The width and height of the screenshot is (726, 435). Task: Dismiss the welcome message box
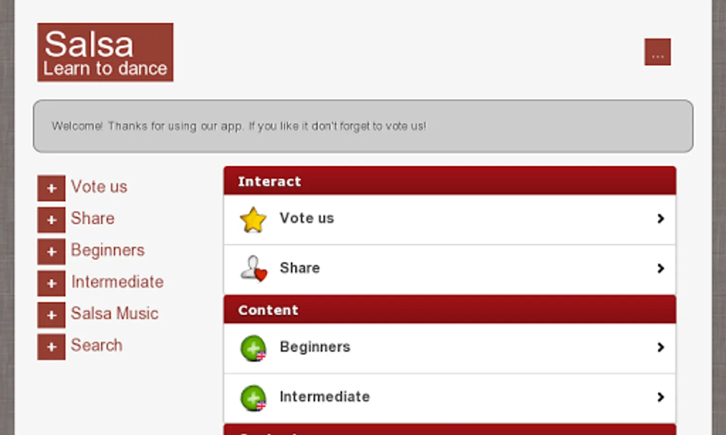pos(363,126)
